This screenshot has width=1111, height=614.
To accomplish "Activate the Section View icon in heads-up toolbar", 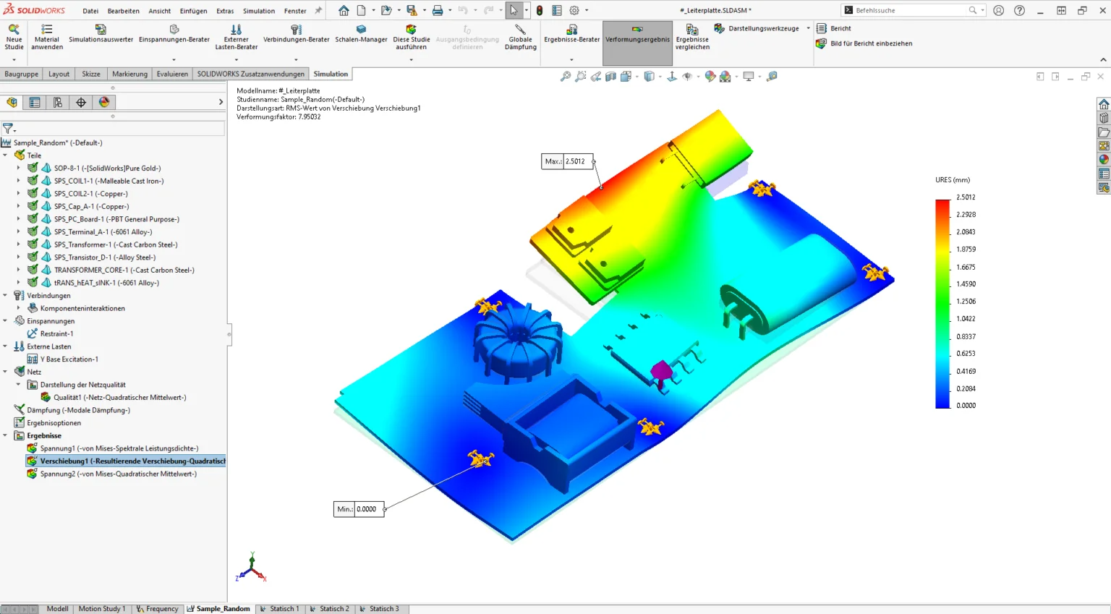I will click(611, 76).
